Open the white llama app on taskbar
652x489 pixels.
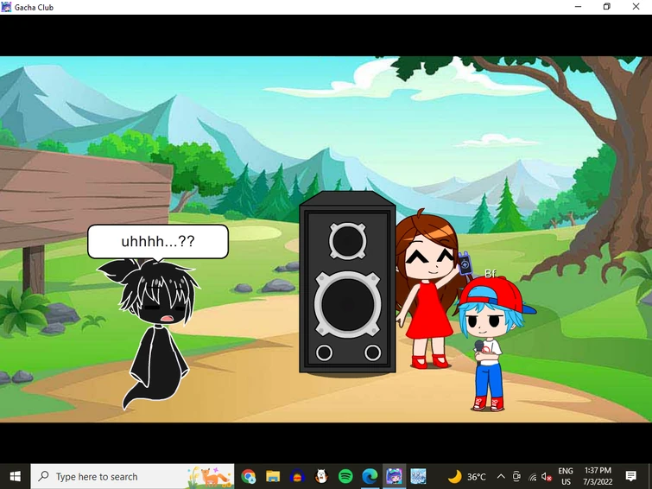[x=321, y=476]
